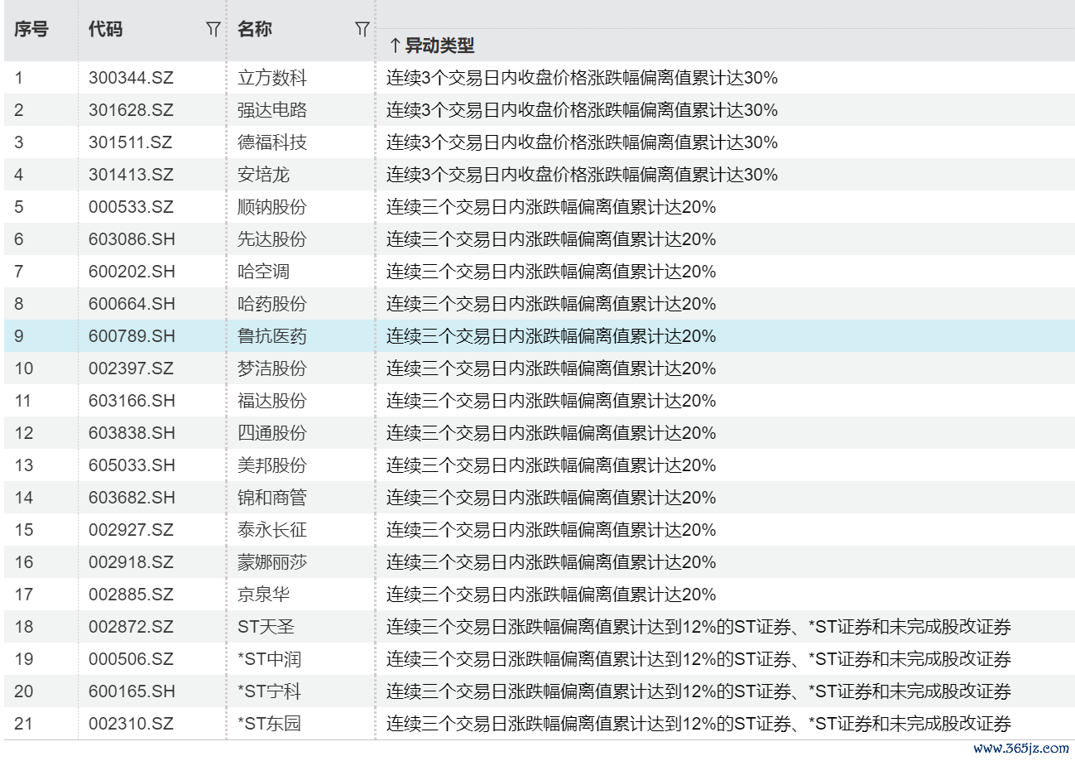Viewport: 1075px width, 761px height.
Task: Select stock name 梦洁股份
Action: pos(272,368)
